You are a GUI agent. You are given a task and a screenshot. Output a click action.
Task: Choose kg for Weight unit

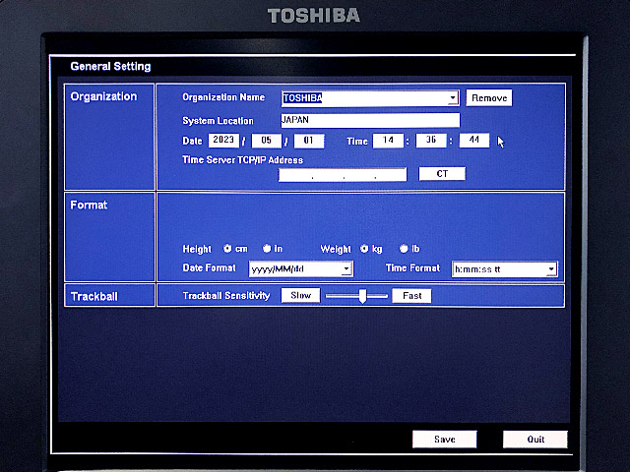pyautogui.click(x=364, y=249)
